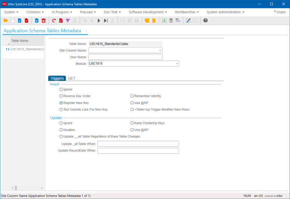Open the PreLoad menu
Screen dimensions: 290x199
[x=88, y=12]
